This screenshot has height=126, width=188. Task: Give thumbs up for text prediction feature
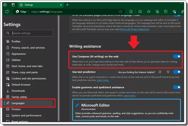click(160, 72)
